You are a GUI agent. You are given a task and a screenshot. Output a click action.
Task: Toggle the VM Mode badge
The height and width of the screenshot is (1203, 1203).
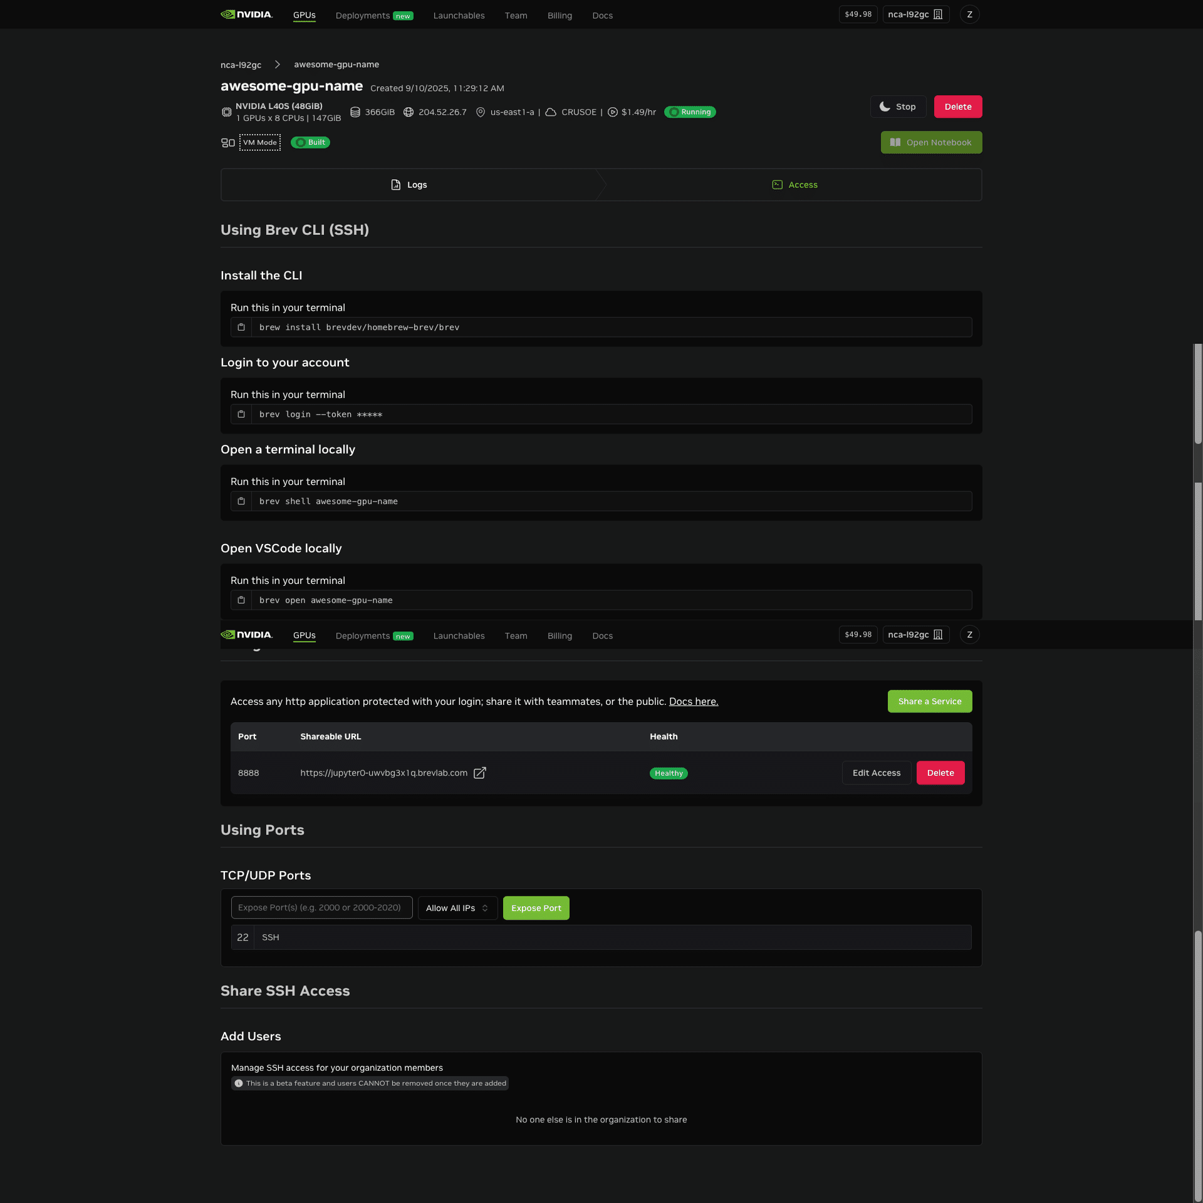pyautogui.click(x=259, y=142)
